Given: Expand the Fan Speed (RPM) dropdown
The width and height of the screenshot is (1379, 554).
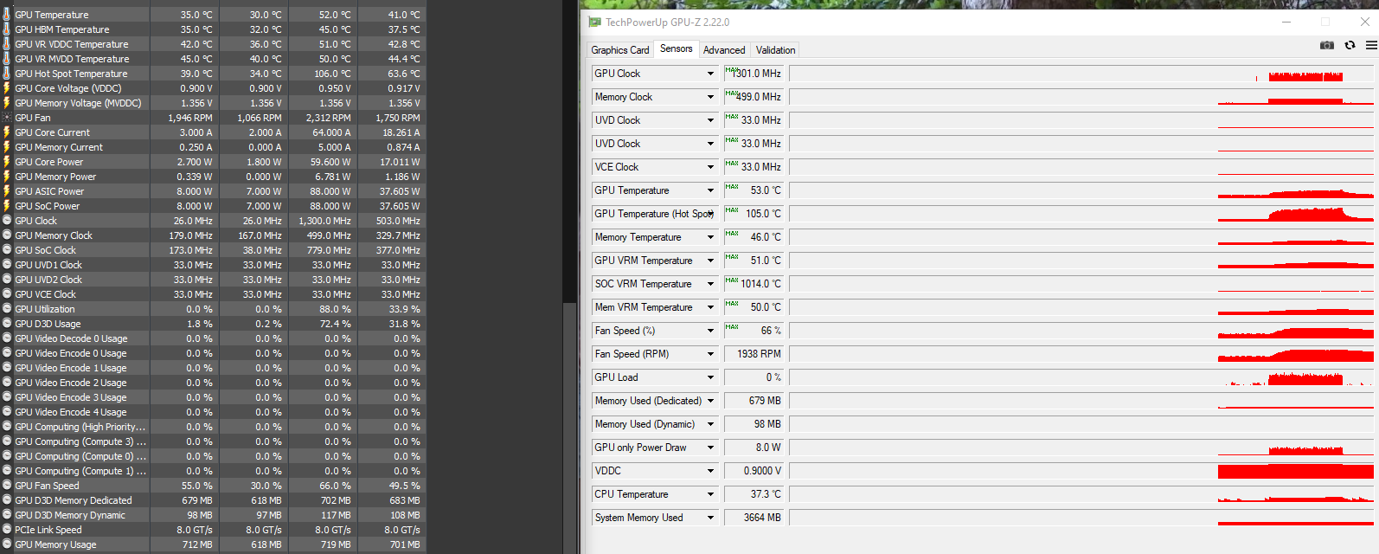Looking at the screenshot, I should tap(710, 354).
